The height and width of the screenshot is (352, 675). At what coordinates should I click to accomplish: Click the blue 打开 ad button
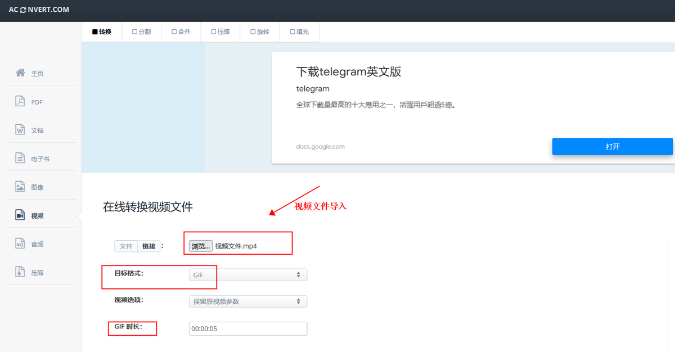point(613,146)
